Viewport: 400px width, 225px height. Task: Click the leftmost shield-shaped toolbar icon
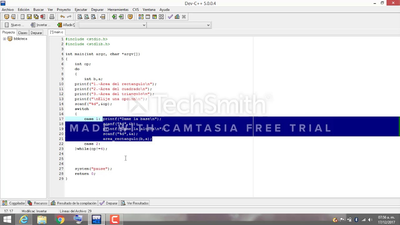(7, 17)
